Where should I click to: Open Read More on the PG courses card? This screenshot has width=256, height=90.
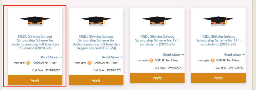tap(51, 57)
